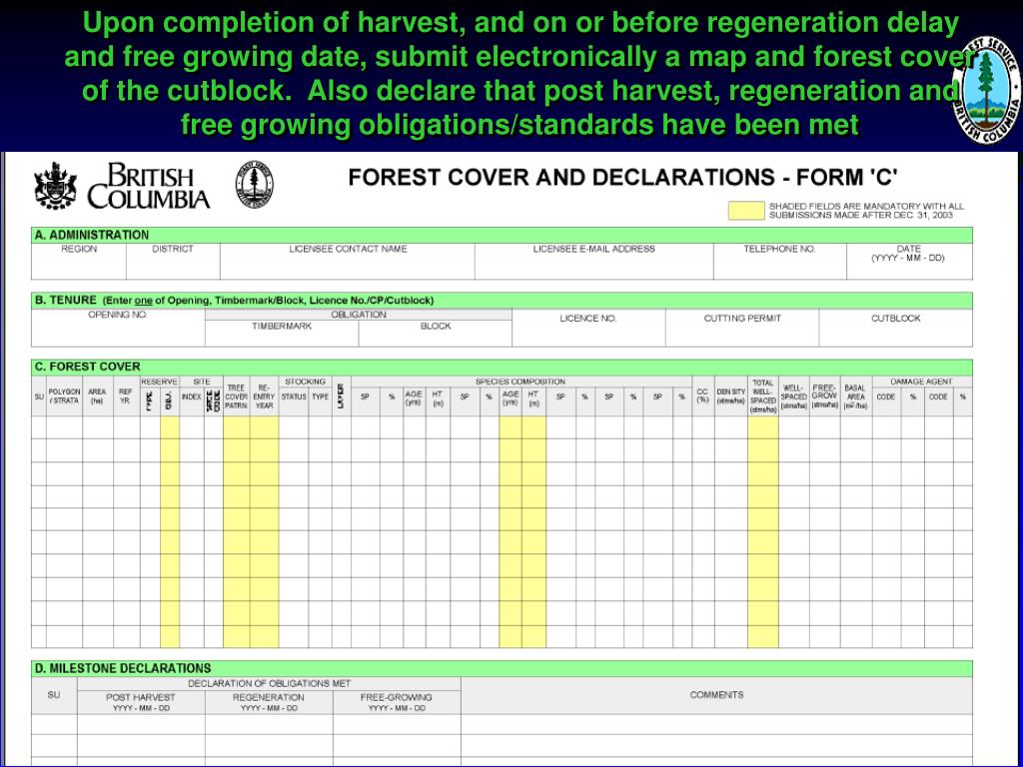Click the CUTBLOCK field
Image resolution: width=1023 pixels, height=767 pixels.
(896, 328)
